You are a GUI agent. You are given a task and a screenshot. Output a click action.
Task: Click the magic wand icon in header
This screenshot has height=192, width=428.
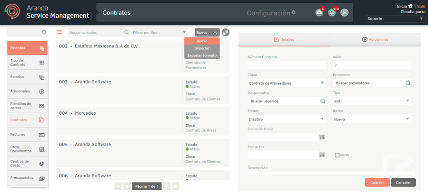click(x=345, y=12)
